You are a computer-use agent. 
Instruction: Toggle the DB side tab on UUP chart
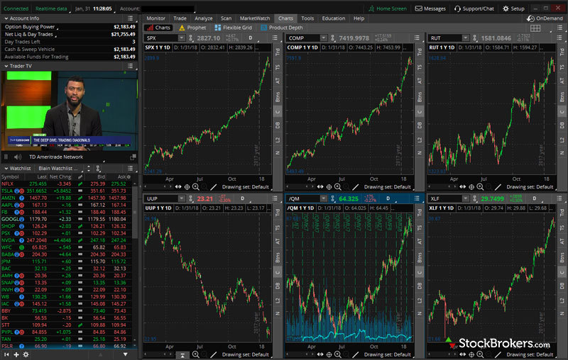(278, 286)
